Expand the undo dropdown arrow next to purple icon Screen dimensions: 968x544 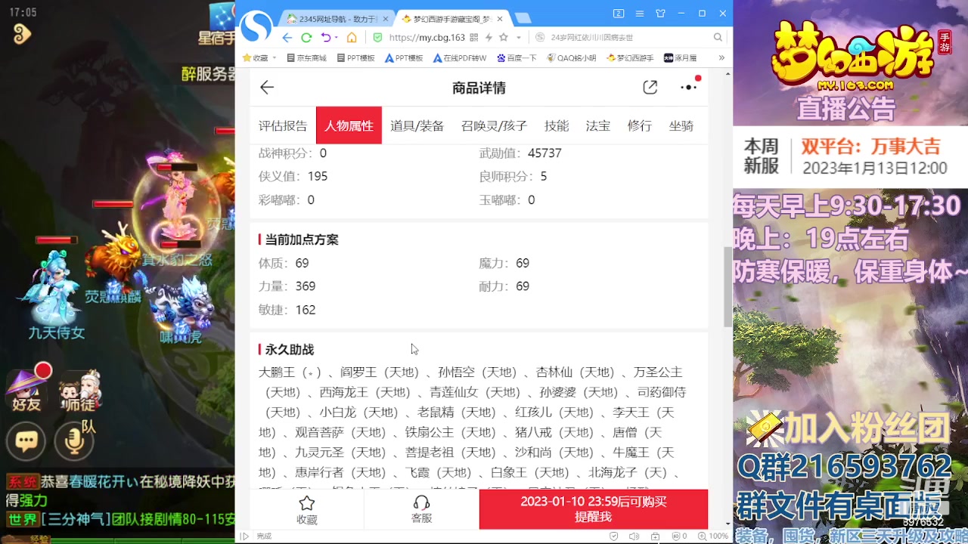(x=337, y=38)
